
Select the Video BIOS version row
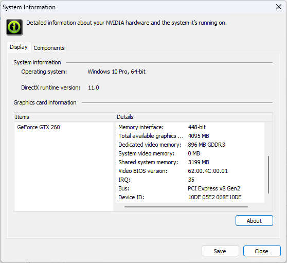(190, 171)
